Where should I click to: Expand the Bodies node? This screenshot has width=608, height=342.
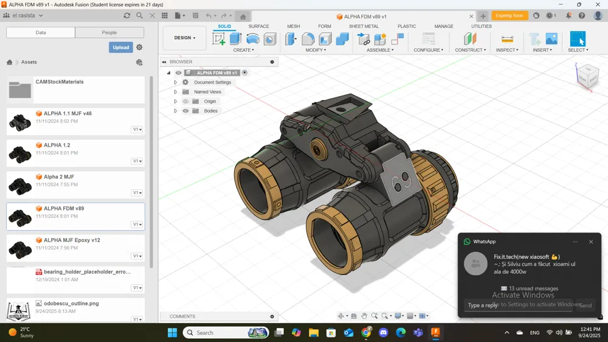(175, 111)
